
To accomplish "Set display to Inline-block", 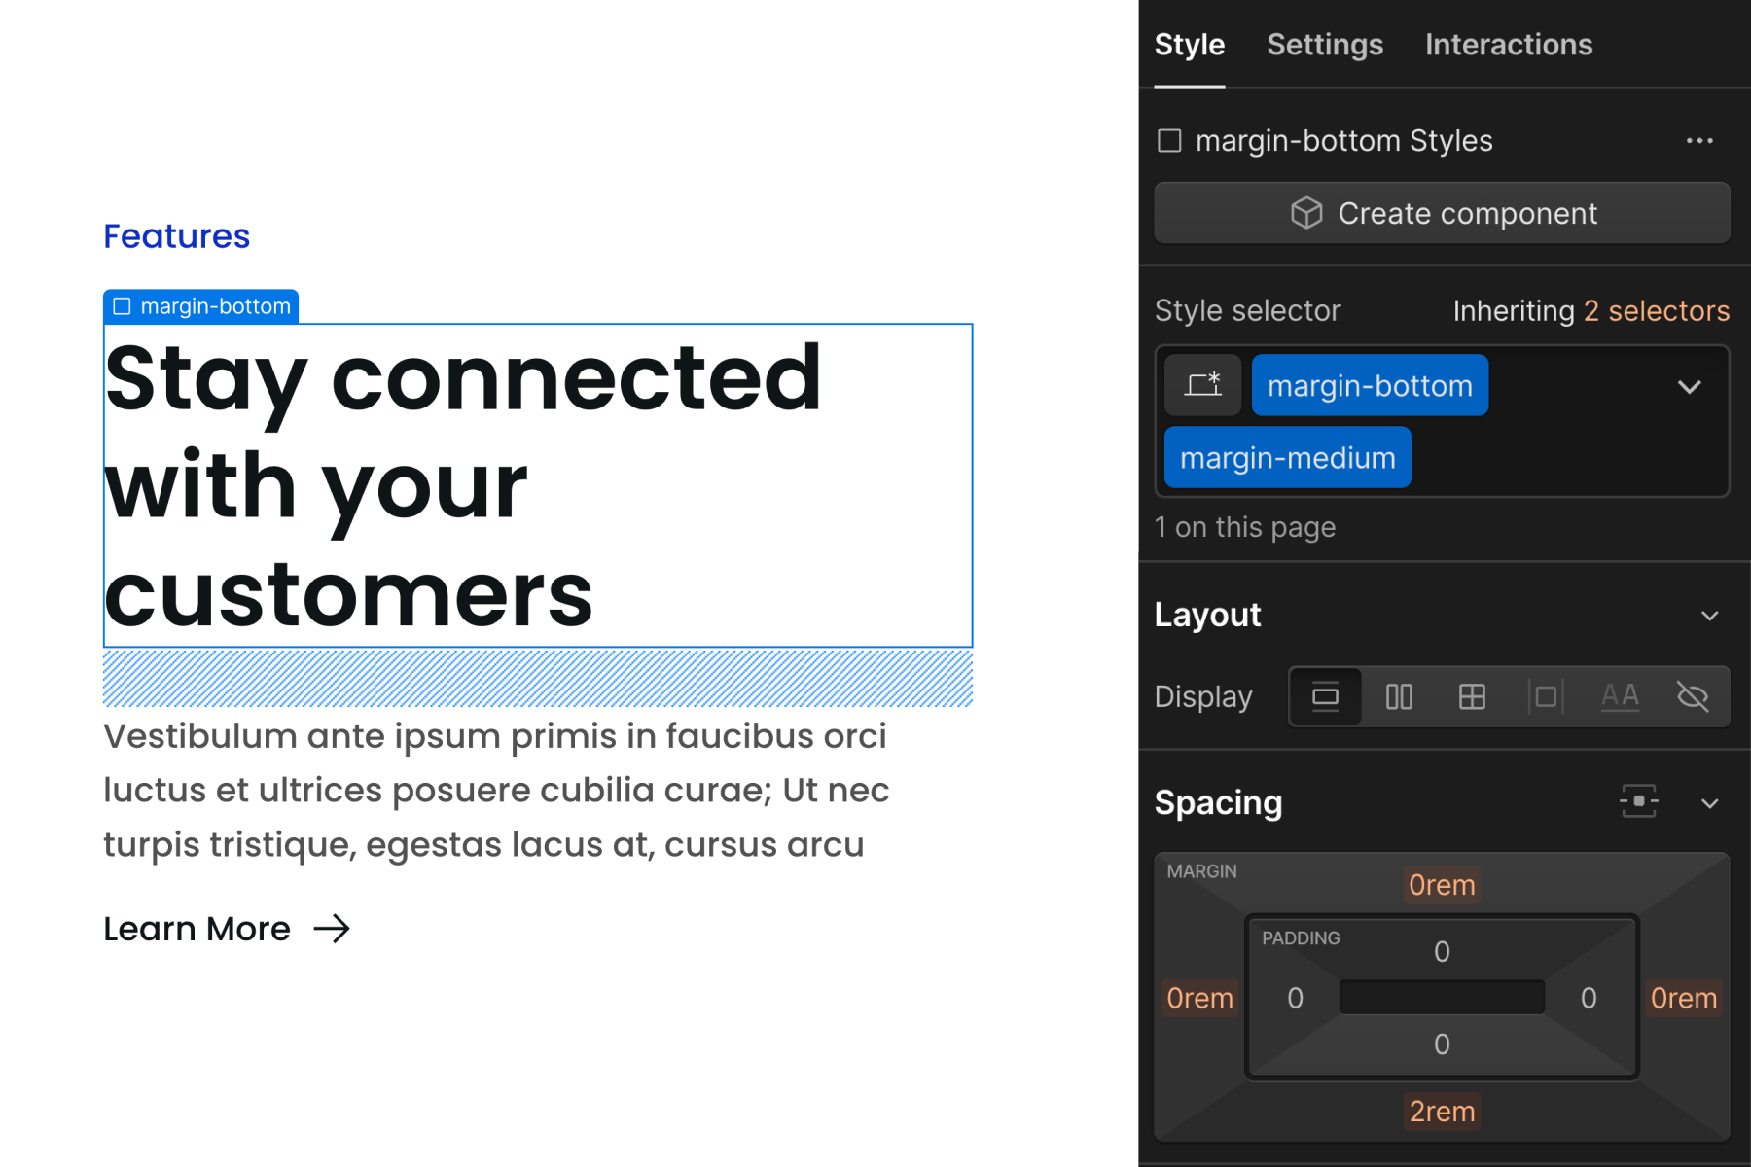I will point(1546,696).
